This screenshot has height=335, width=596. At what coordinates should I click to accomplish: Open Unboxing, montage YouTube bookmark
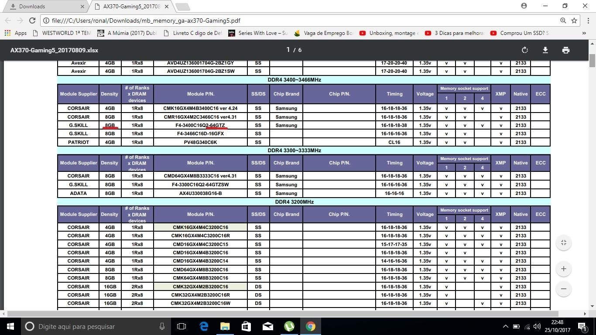(x=389, y=33)
